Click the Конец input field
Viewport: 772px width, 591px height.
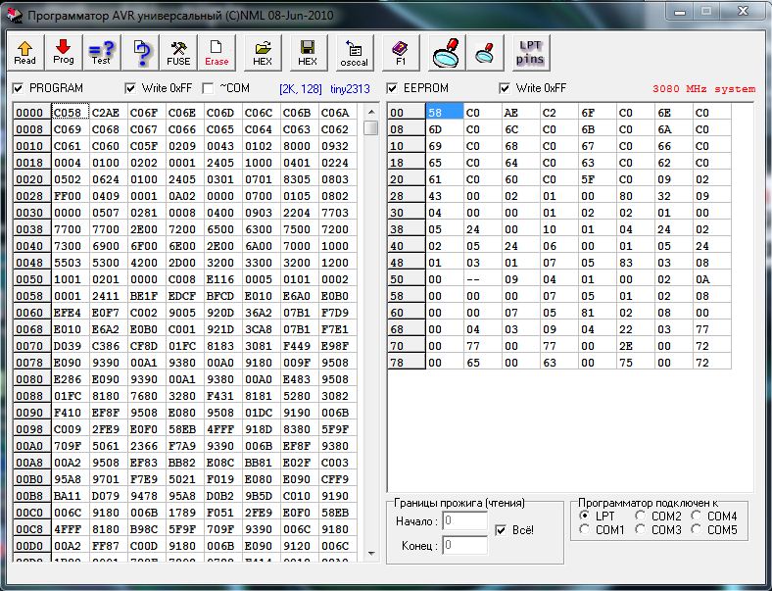click(464, 544)
